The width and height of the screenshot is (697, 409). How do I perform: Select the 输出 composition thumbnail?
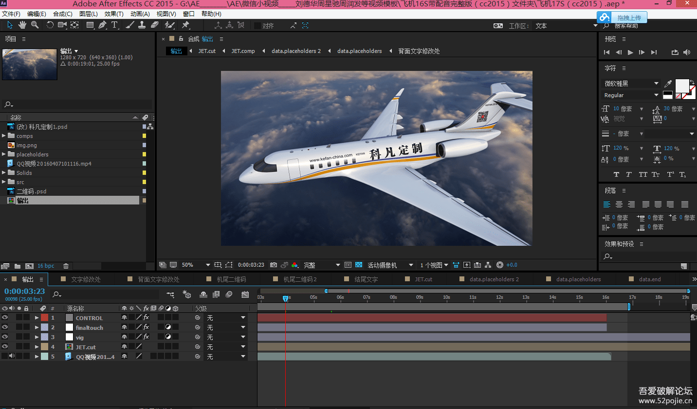pyautogui.click(x=30, y=64)
